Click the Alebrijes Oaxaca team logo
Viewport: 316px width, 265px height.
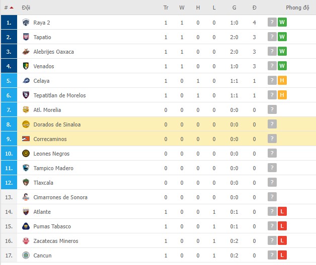(x=26, y=52)
